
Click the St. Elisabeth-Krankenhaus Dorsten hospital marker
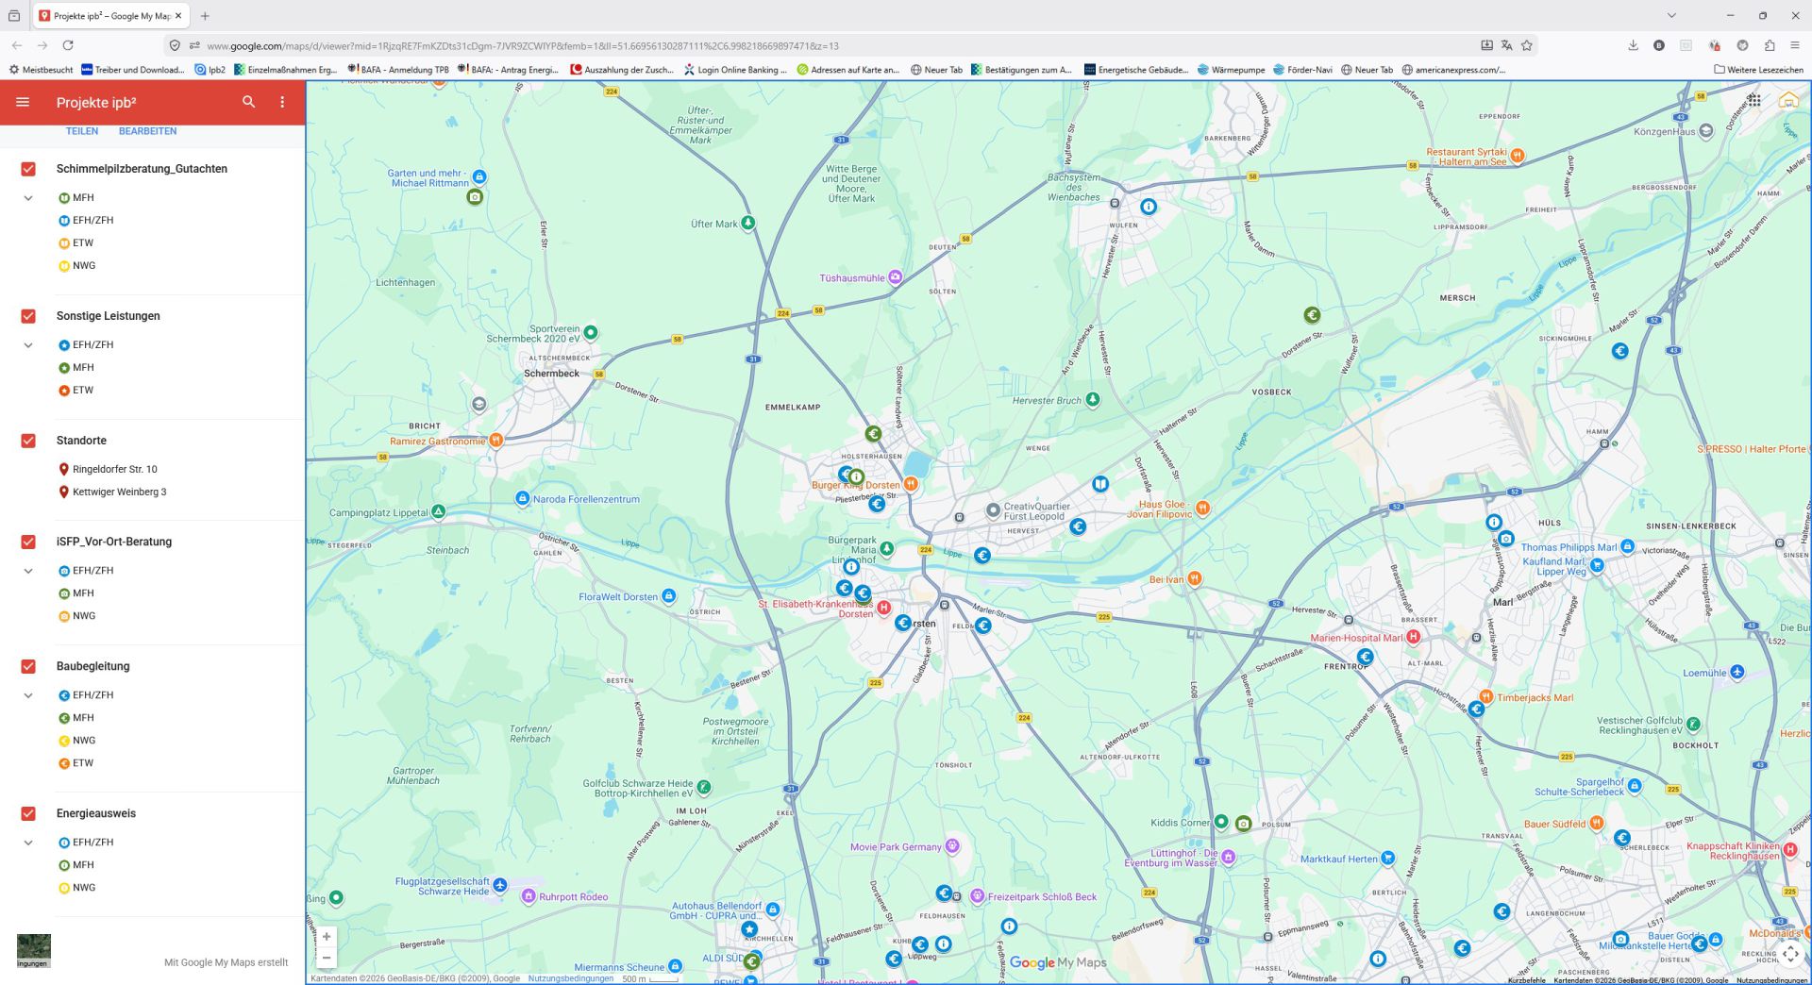click(x=884, y=608)
